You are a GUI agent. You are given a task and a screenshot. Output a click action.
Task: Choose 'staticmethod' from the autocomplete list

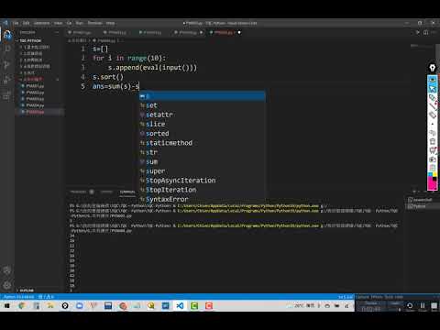click(203, 143)
